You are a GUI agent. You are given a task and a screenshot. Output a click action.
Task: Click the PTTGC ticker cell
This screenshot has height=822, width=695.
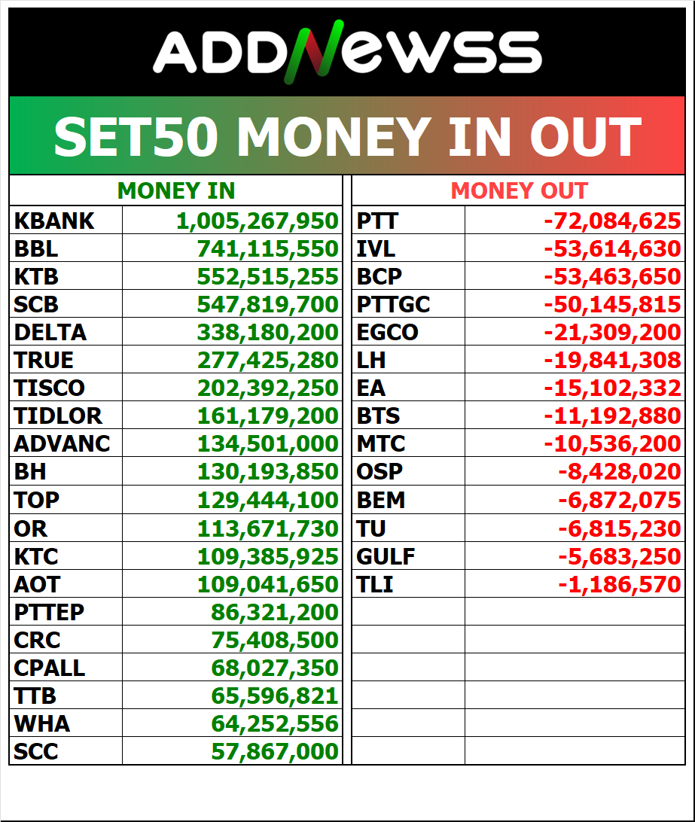(393, 305)
